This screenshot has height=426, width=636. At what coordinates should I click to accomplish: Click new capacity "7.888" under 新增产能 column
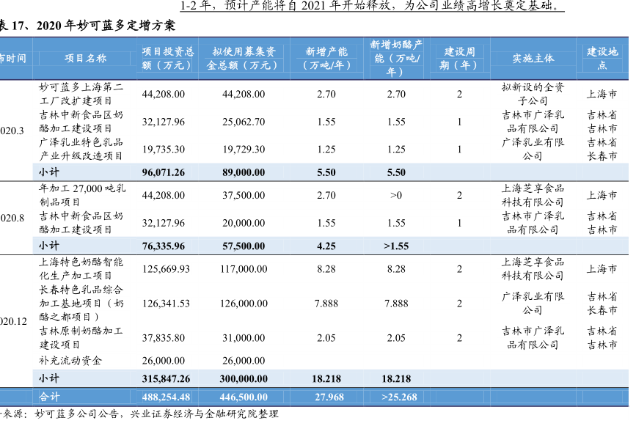click(326, 303)
